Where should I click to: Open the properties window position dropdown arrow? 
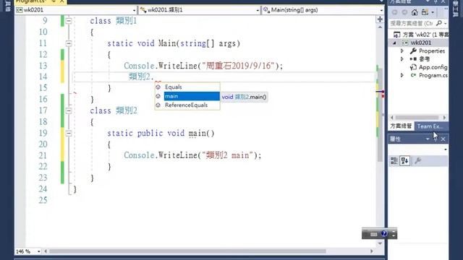(428, 139)
